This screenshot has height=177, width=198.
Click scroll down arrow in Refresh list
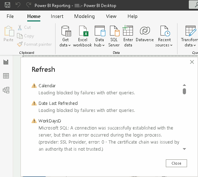pyautogui.click(x=184, y=149)
